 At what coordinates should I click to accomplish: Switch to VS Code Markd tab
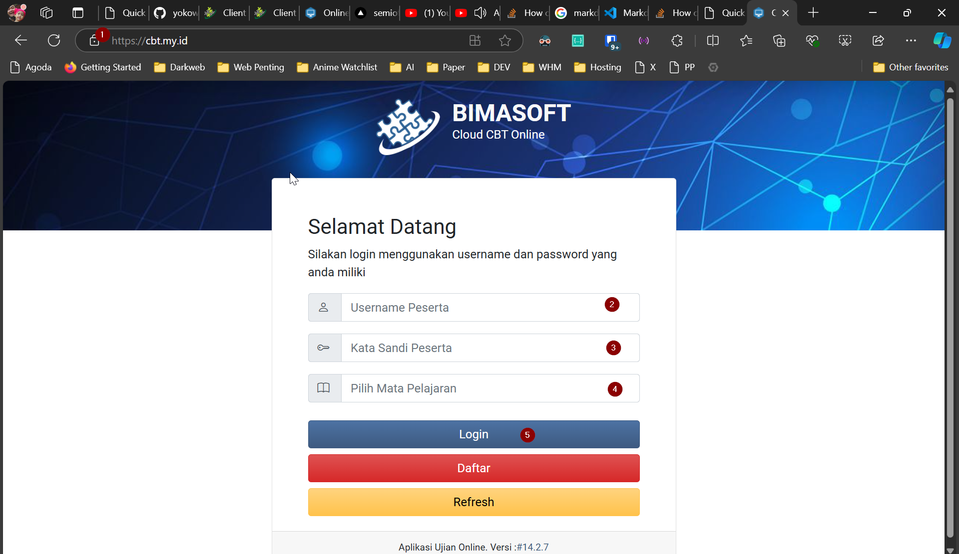(x=625, y=13)
